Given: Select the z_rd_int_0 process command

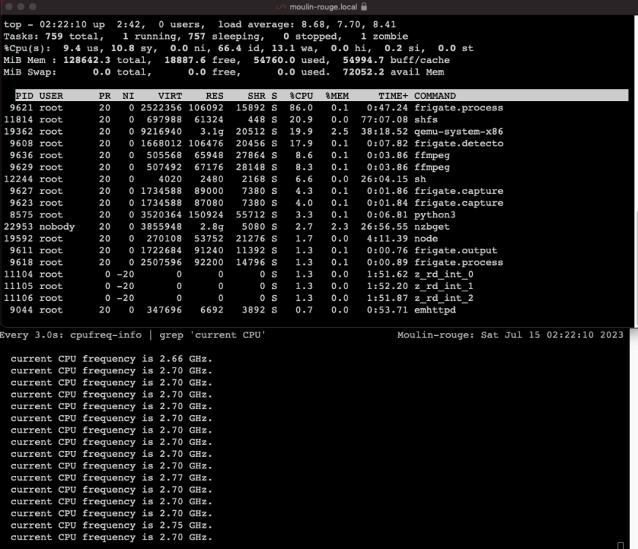Looking at the screenshot, I should (x=444, y=274).
